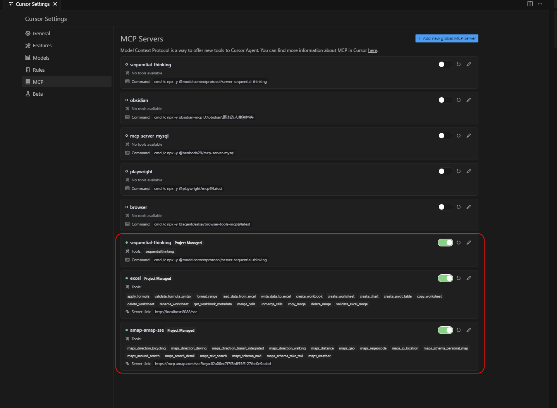The image size is (557, 408).
Task: Open the General settings section
Action: click(x=67, y=33)
